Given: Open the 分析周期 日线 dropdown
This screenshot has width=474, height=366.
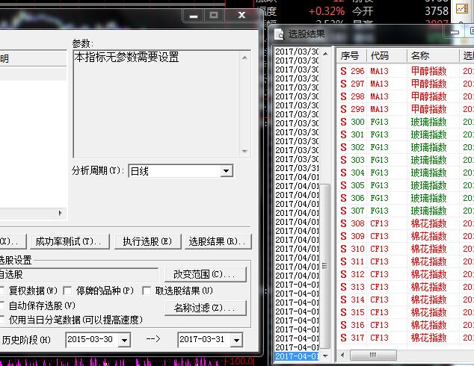Looking at the screenshot, I should point(226,171).
